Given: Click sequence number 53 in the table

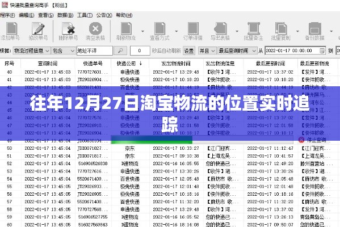Looking at the screenshot, I should pyautogui.click(x=9, y=171).
